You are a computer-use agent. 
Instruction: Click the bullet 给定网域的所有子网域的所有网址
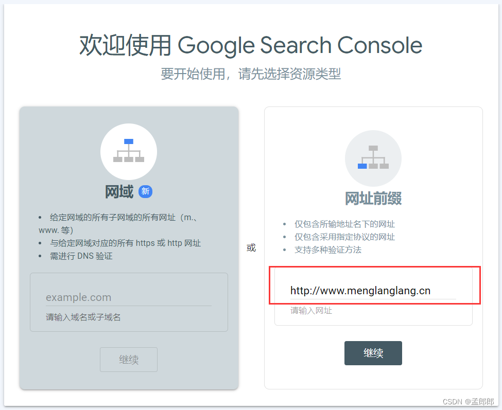(118, 224)
